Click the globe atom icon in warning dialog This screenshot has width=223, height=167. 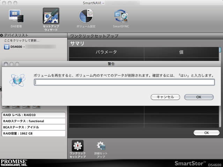click(16, 80)
